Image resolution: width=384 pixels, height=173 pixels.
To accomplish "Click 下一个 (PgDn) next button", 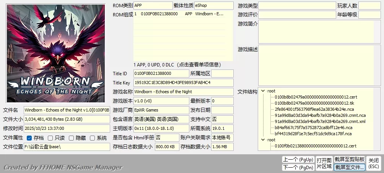I will 298,167.
